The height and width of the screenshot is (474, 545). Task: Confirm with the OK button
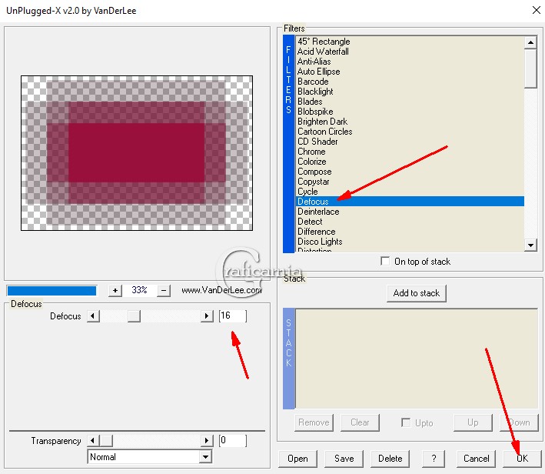coord(522,459)
